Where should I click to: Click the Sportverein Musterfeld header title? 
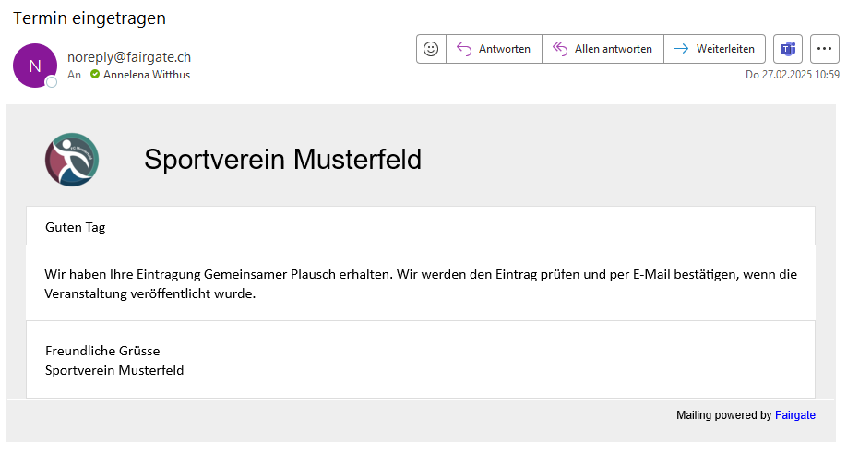282,160
